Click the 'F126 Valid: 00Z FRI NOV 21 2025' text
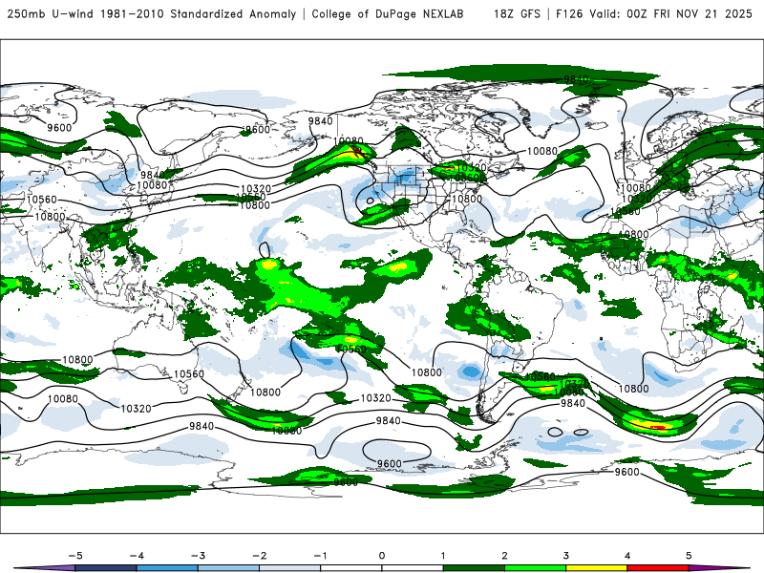 pyautogui.click(x=654, y=13)
